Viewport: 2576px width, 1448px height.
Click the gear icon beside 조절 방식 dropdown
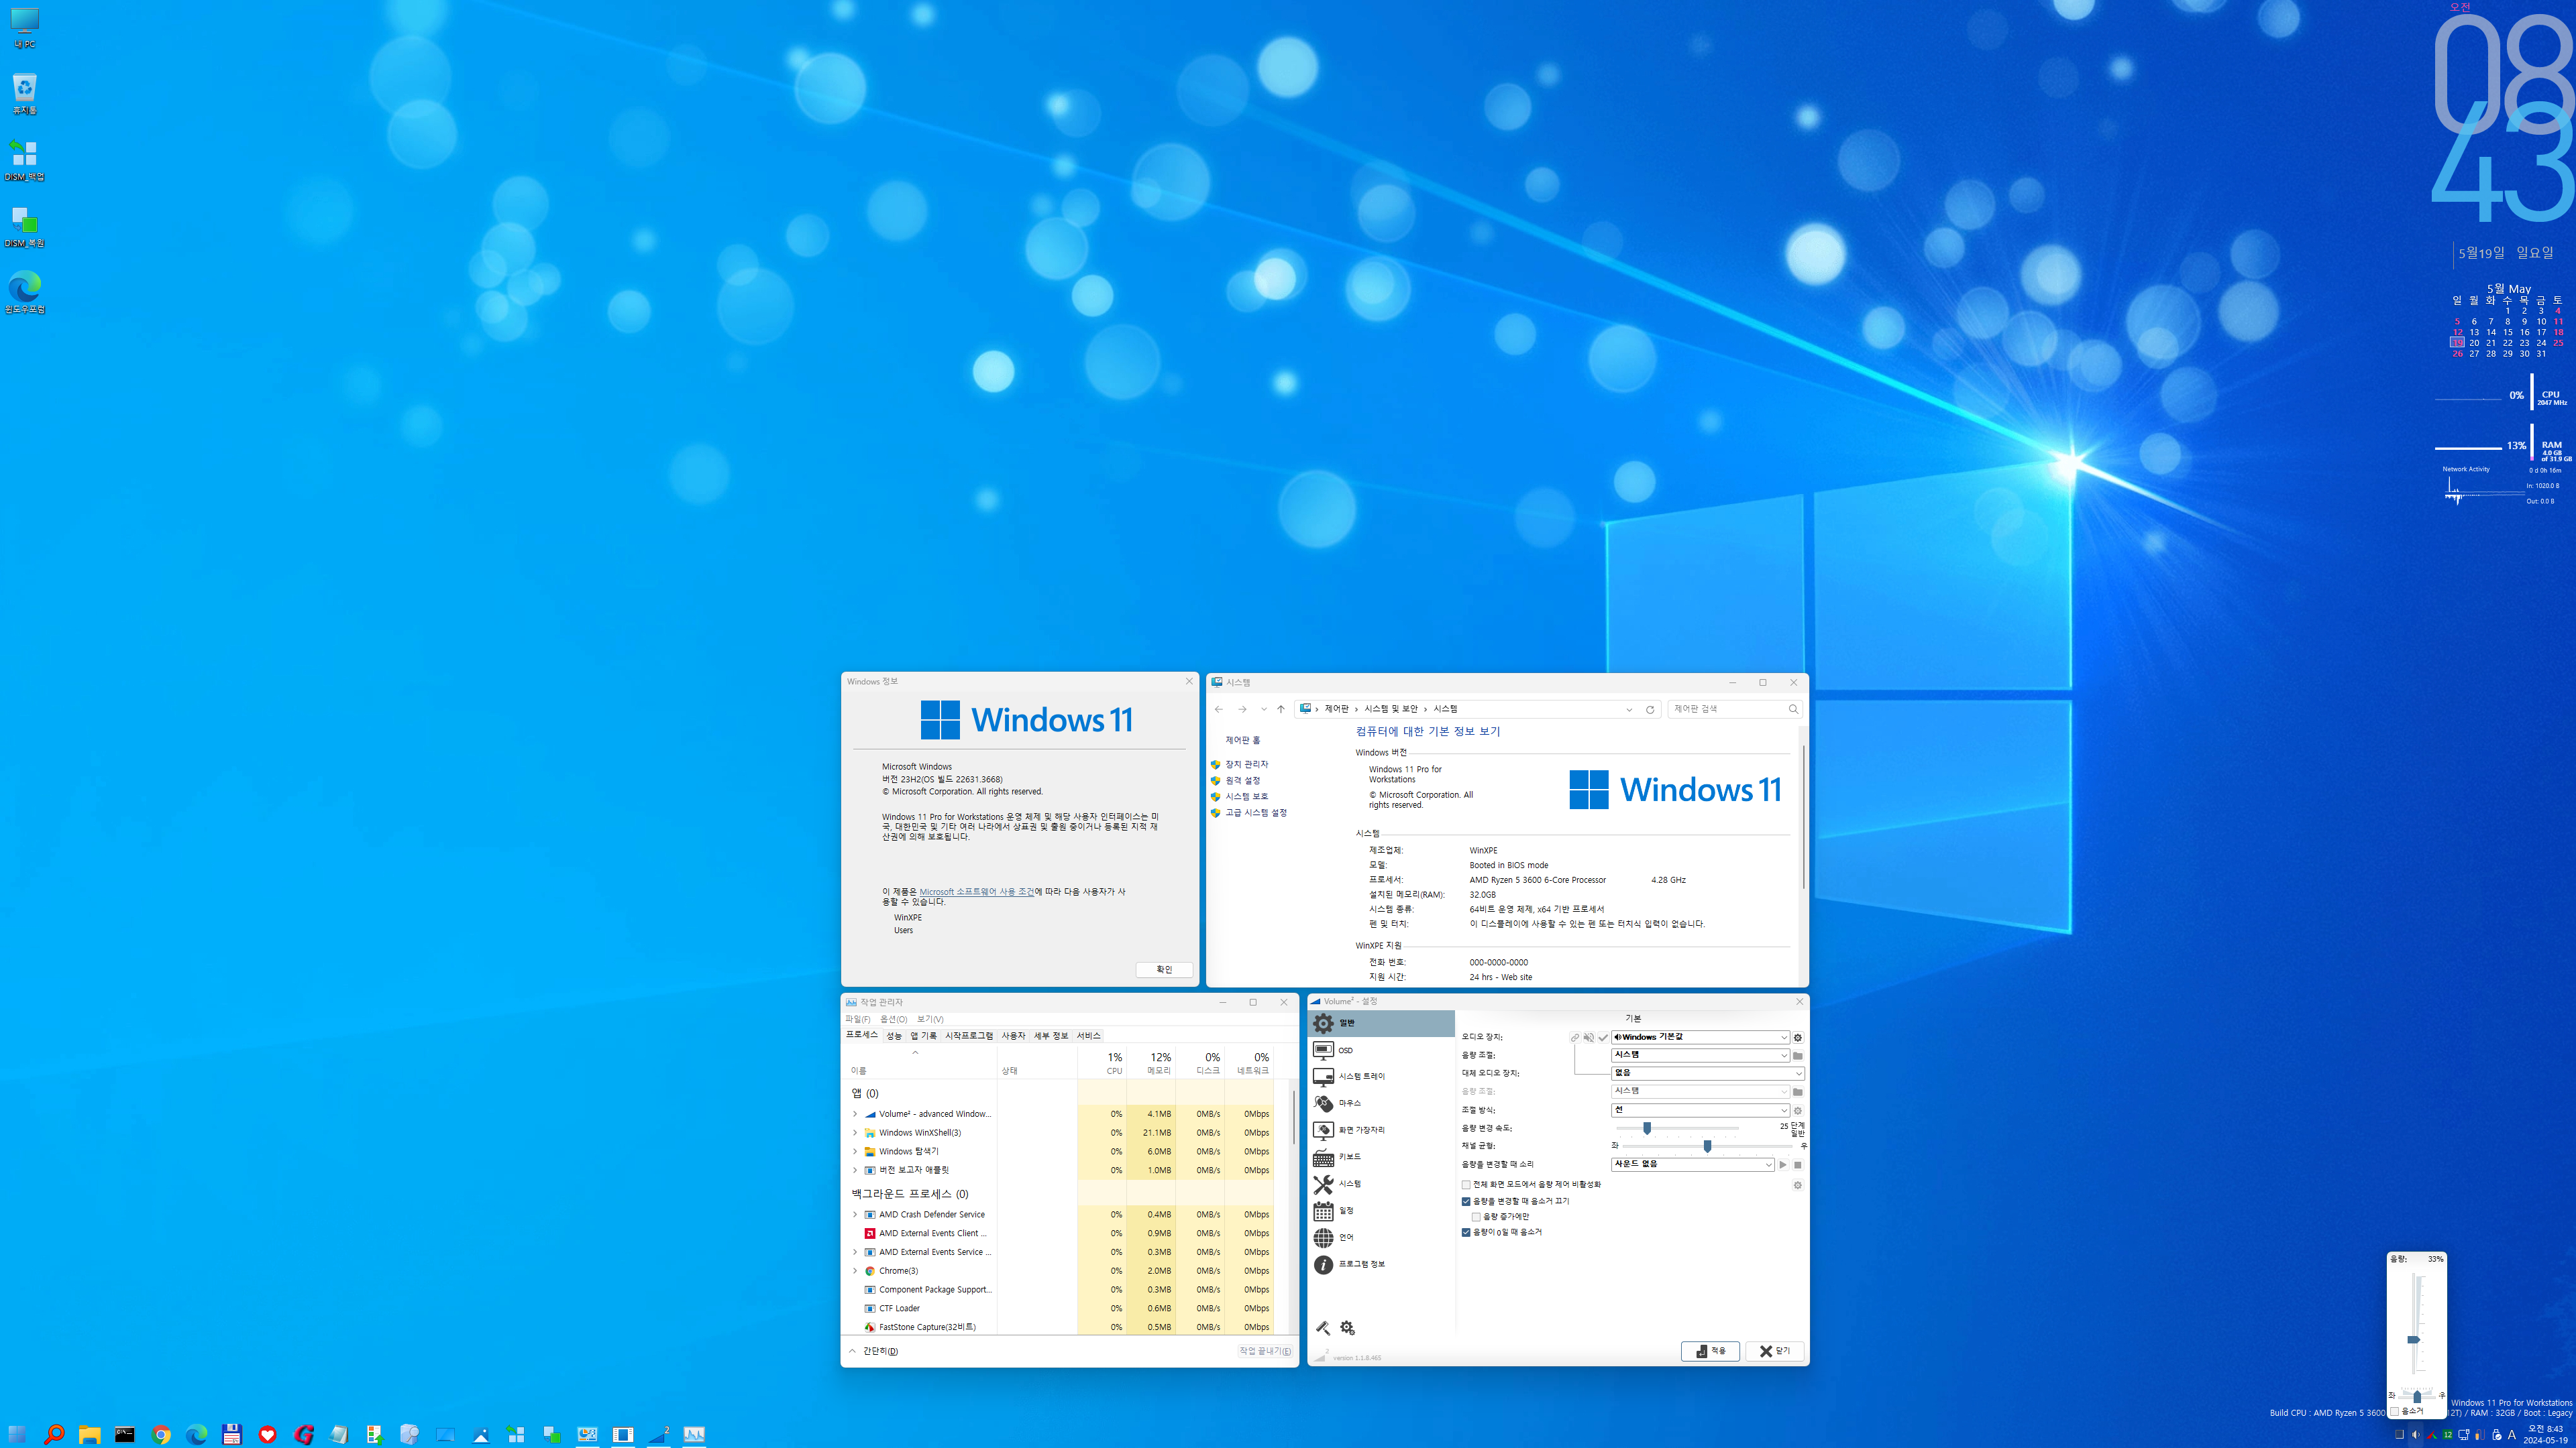point(1797,1110)
